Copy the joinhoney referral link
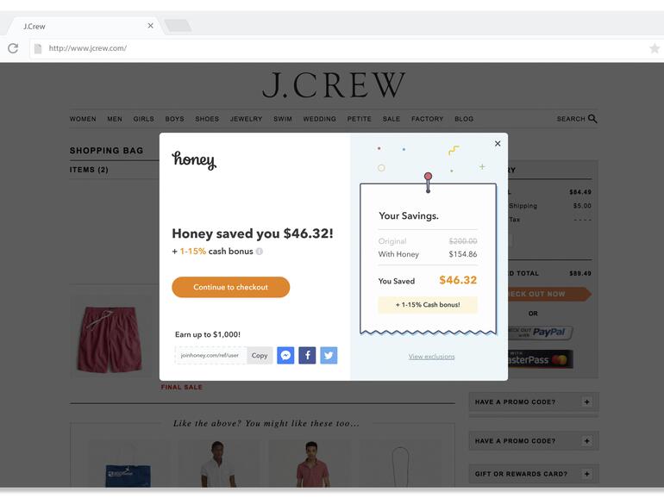 coord(260,356)
